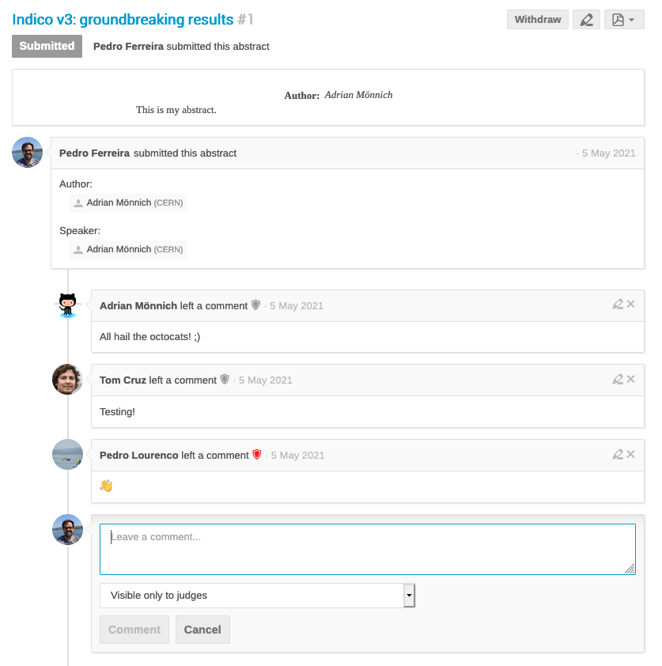662x666 pixels.
Task: Click the red shield icon on Pedro Lourenco's comment
Action: [256, 455]
